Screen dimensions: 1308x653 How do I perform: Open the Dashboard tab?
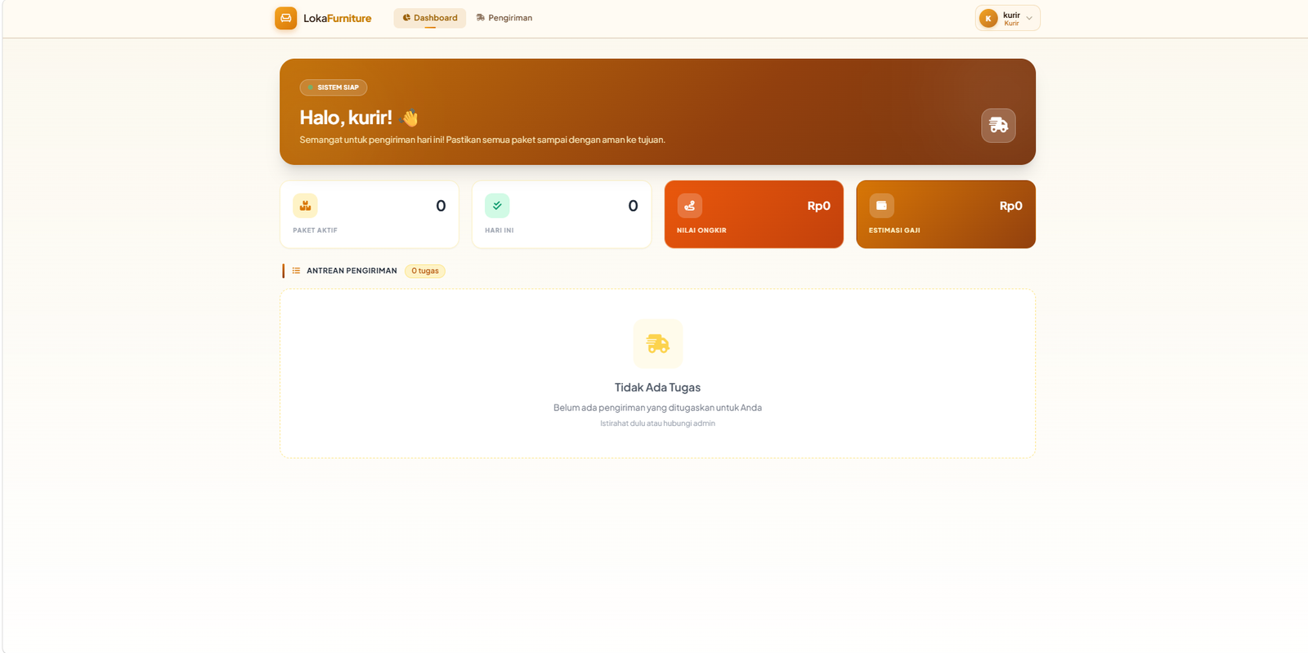[430, 18]
